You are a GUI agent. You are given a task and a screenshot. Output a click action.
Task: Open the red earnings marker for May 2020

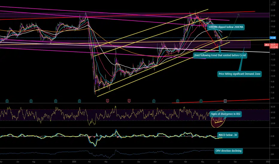point(107,101)
